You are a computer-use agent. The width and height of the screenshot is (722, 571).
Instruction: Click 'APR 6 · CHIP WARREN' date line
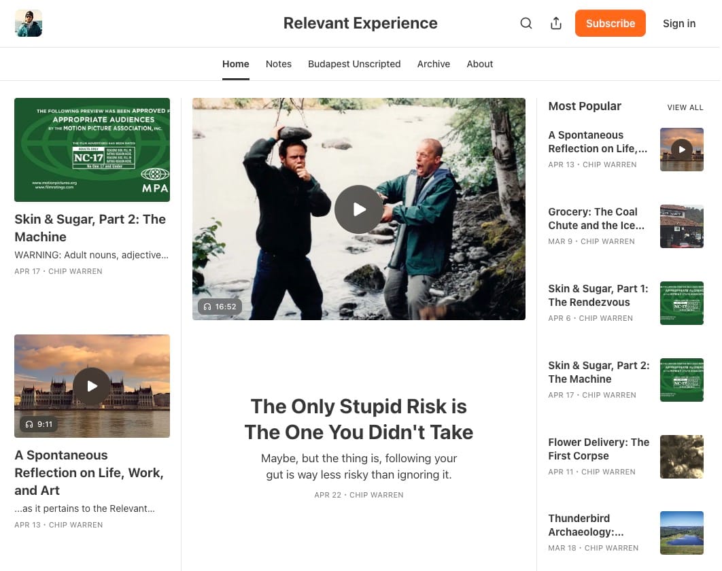(x=590, y=318)
